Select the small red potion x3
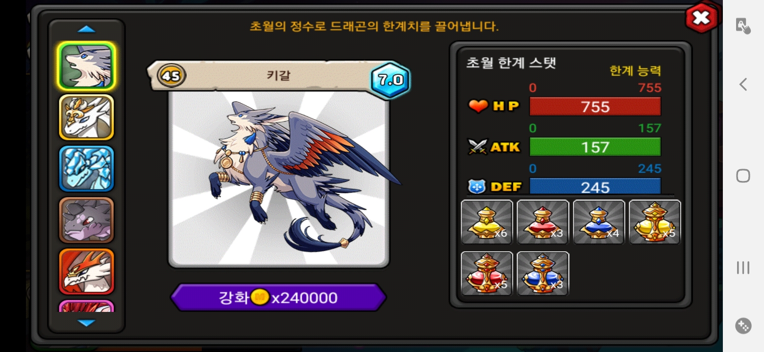 click(x=543, y=222)
